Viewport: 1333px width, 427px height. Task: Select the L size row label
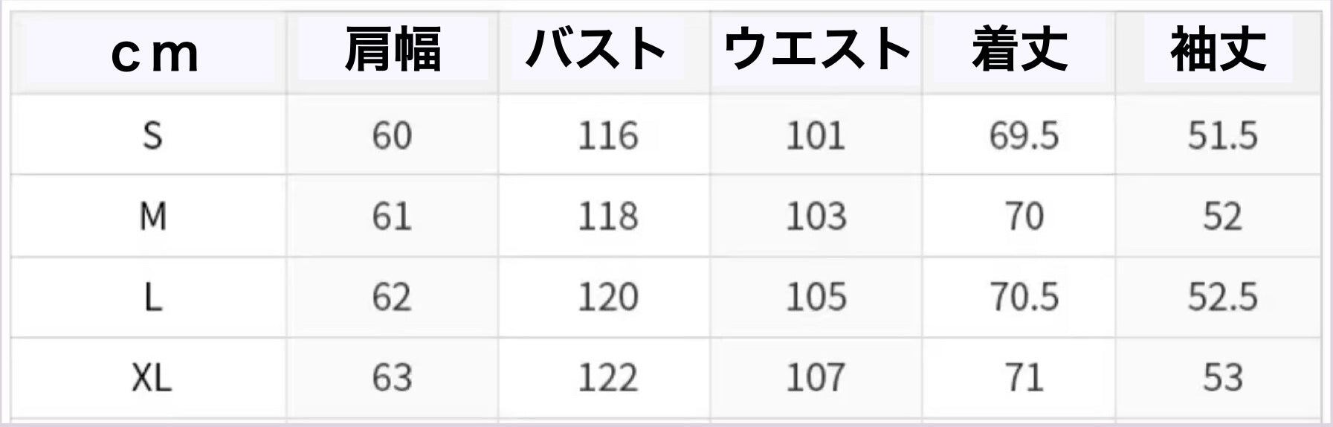[x=152, y=298]
